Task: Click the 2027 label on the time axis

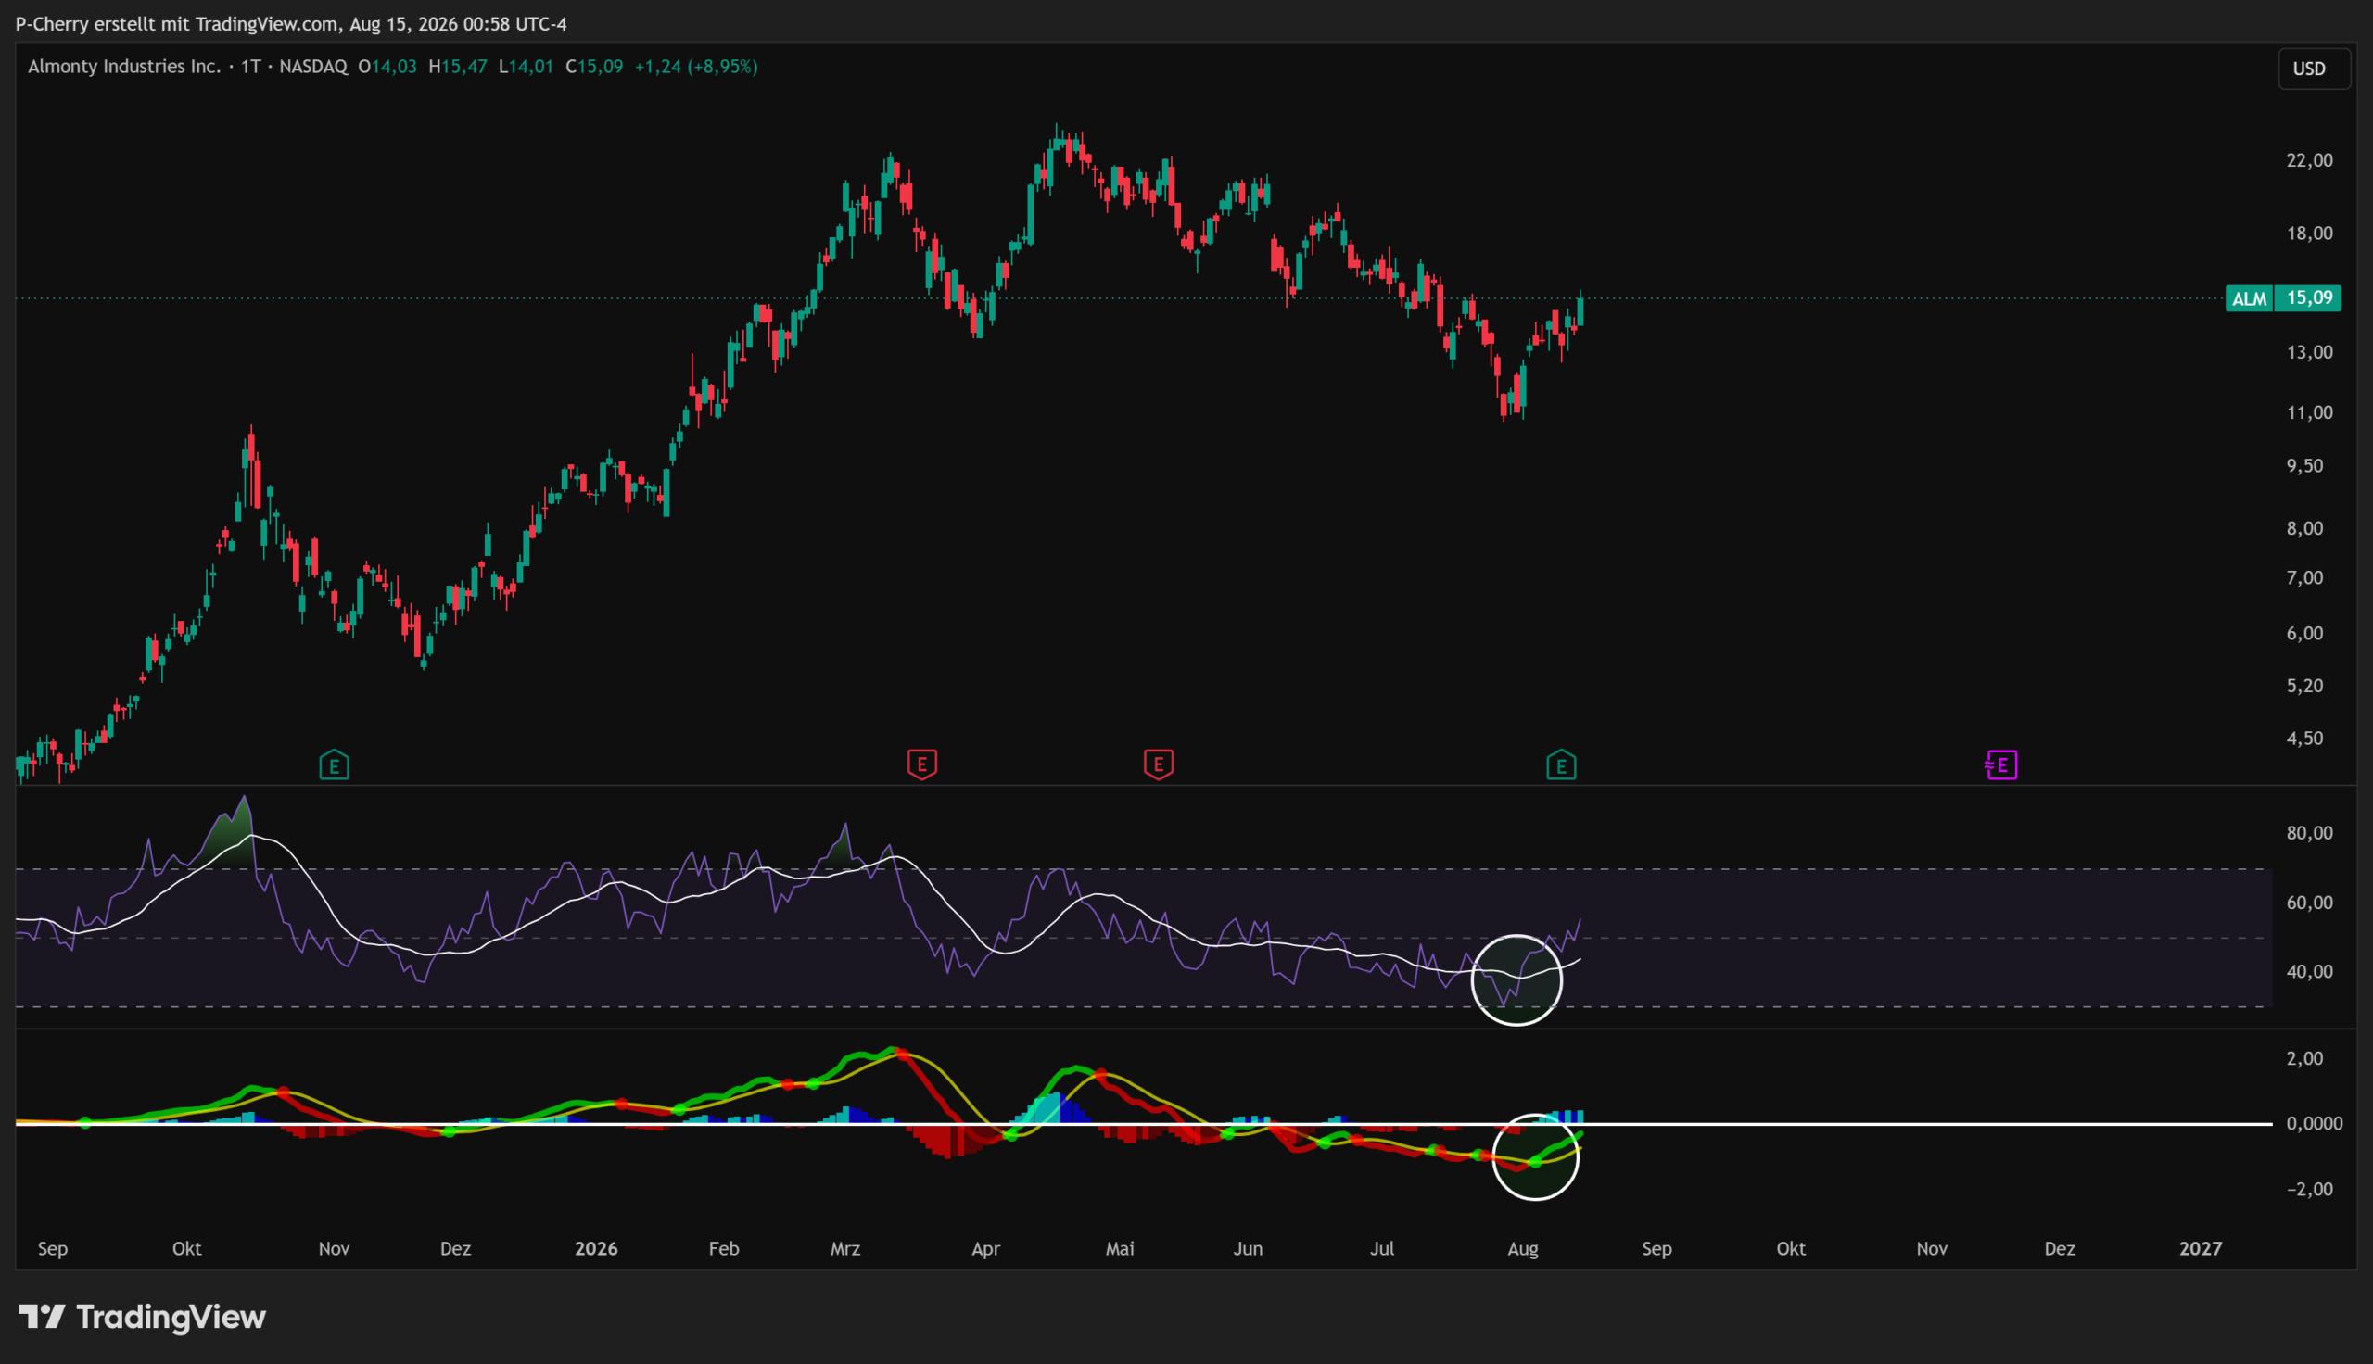Action: pyautogui.click(x=2201, y=1249)
